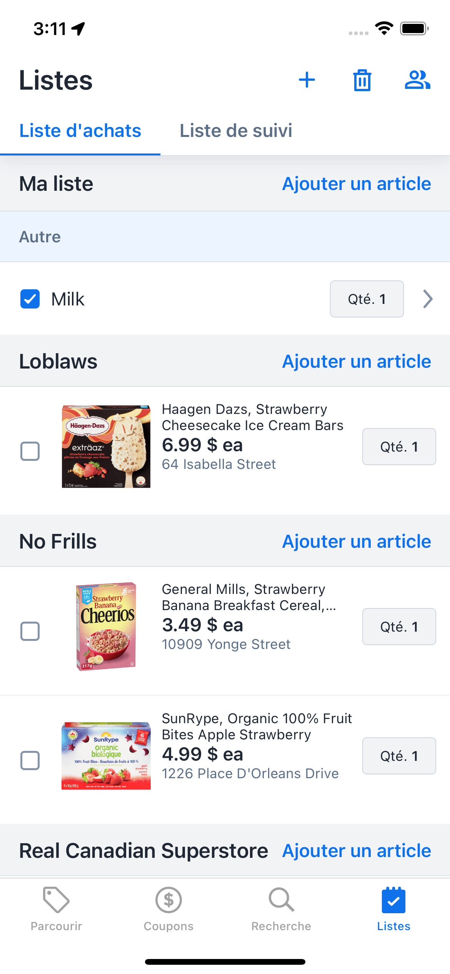Open quantity selector for Haagen Dazs bars
The height and width of the screenshot is (974, 450).
tap(399, 447)
